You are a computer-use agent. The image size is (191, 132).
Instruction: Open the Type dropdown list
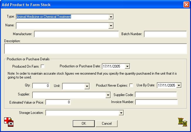point(111,17)
